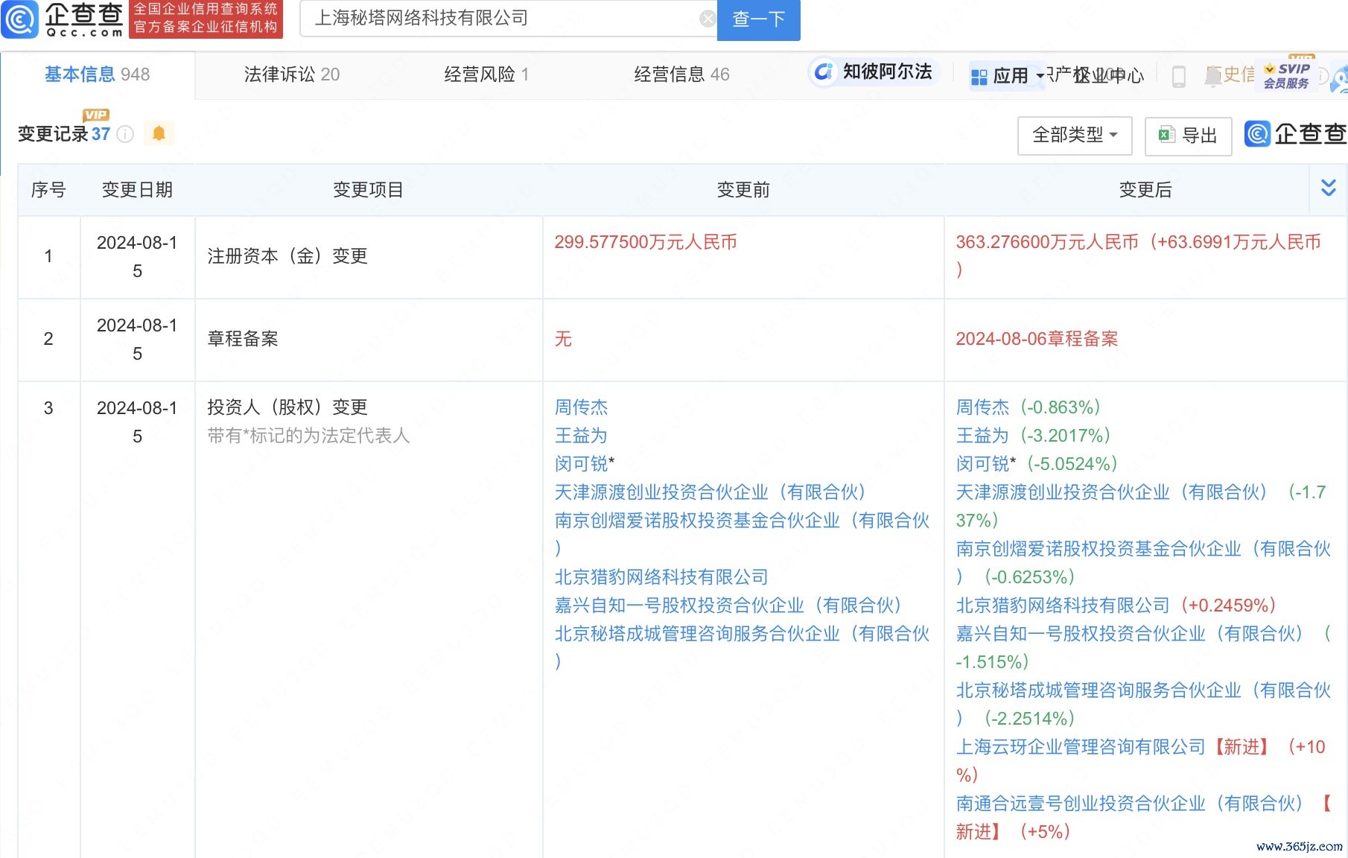The width and height of the screenshot is (1348, 858).
Task: Open the SVIP 会员服务 badge
Action: (x=1286, y=74)
